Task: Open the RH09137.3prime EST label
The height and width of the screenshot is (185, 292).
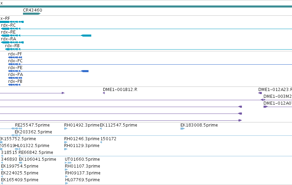Action: (83, 173)
